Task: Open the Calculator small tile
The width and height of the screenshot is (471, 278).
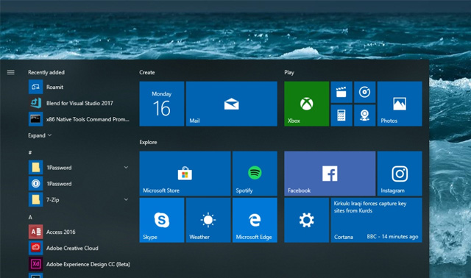Action: pos(341,115)
